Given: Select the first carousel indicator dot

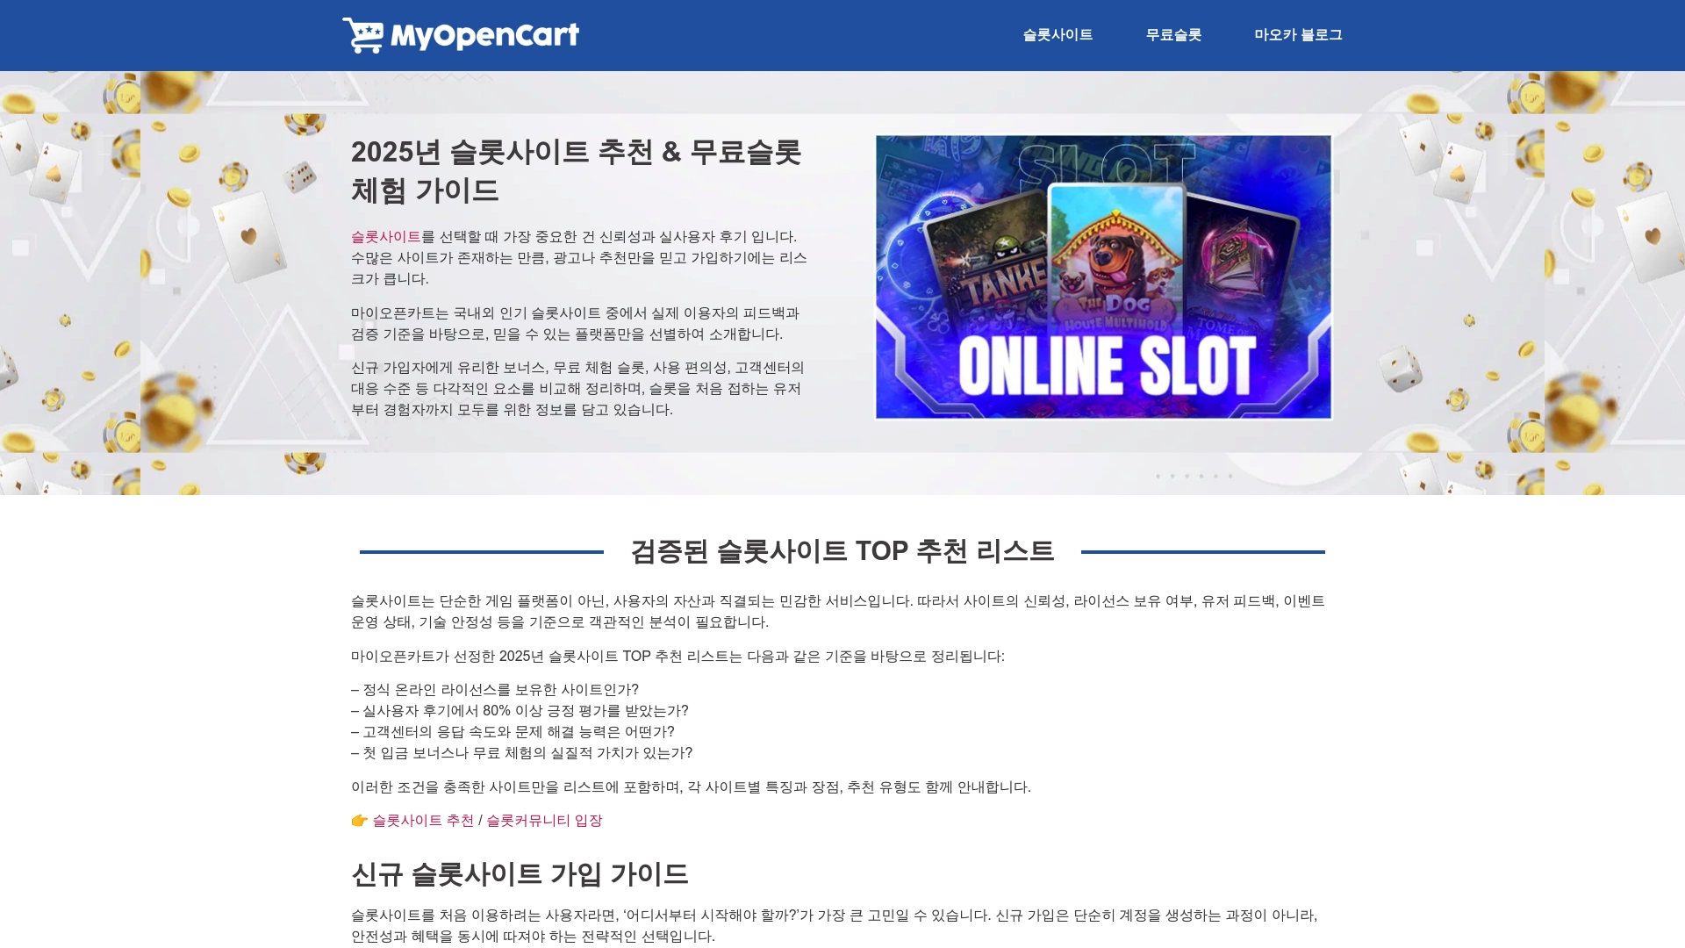Looking at the screenshot, I should pos(1158,476).
